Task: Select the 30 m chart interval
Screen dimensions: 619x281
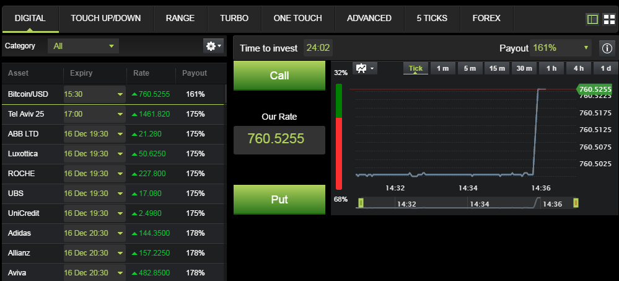Action: click(x=524, y=68)
